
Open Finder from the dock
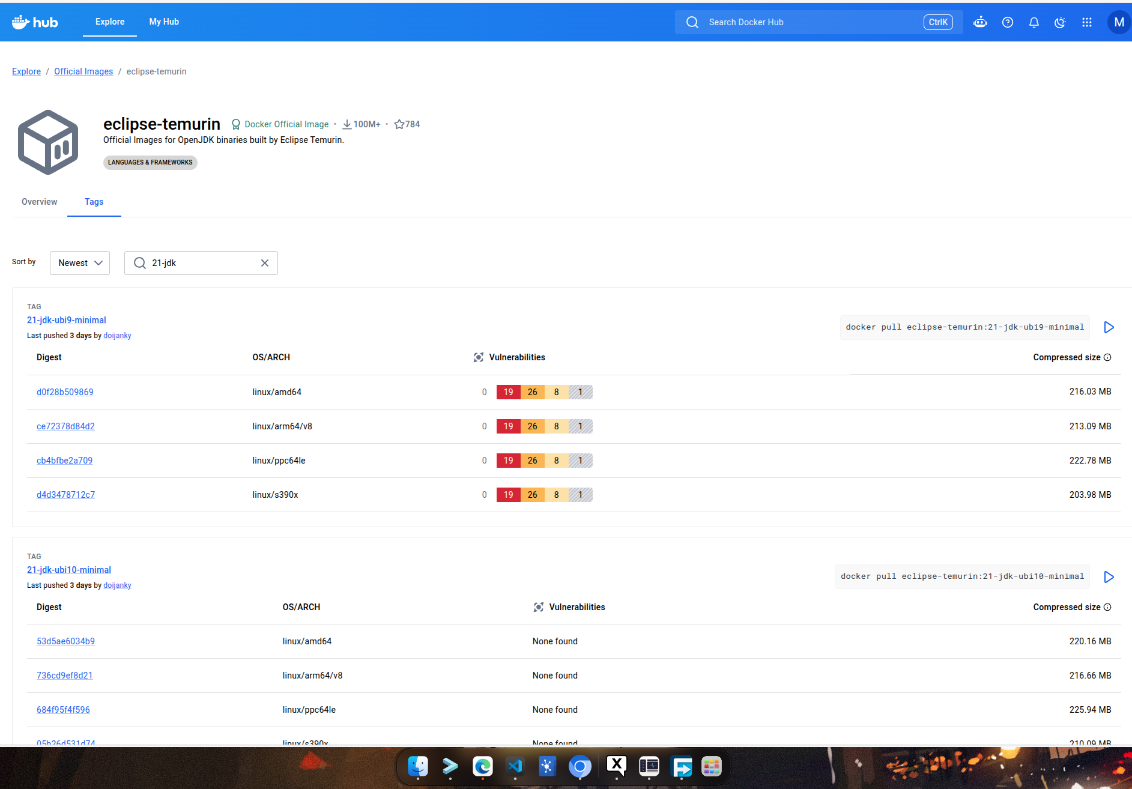418,766
